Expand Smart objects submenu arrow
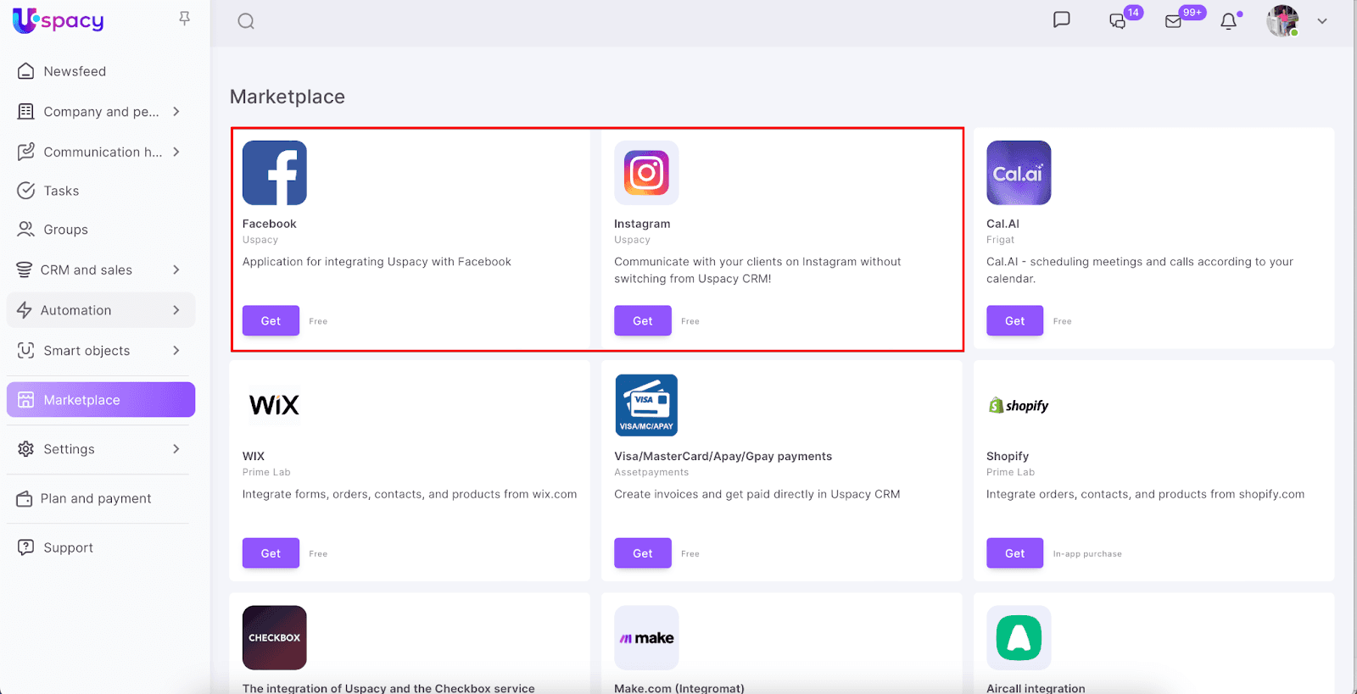The height and width of the screenshot is (694, 1357). tap(176, 351)
